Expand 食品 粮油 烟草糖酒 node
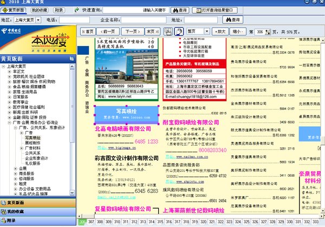Screen dimensions: 325x227 tap(9, 87)
